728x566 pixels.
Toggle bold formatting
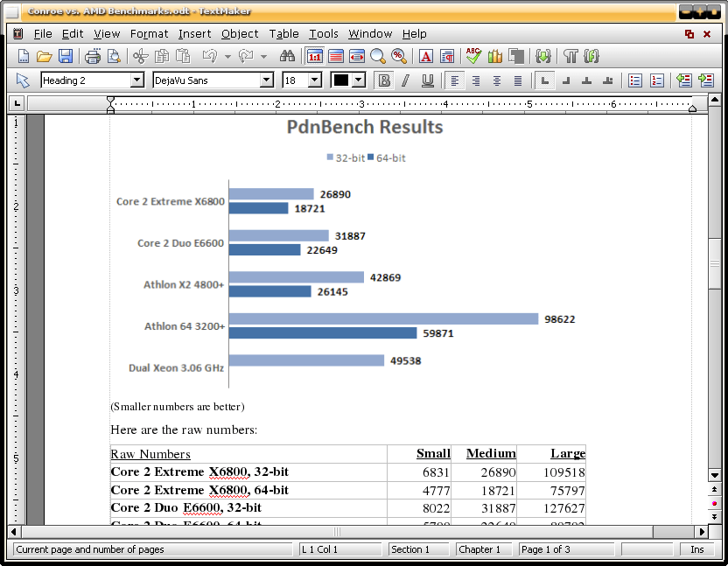click(384, 80)
